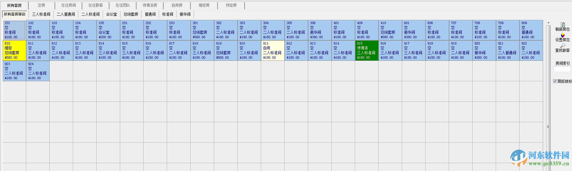Select room 814 cell
The image size is (572, 171).
coord(108,51)
